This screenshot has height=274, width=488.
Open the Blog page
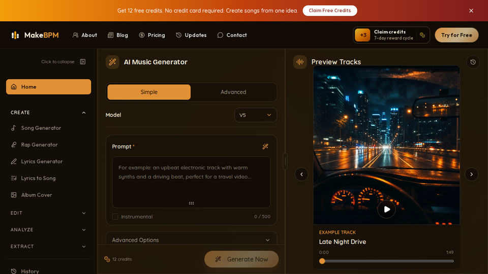tap(118, 35)
